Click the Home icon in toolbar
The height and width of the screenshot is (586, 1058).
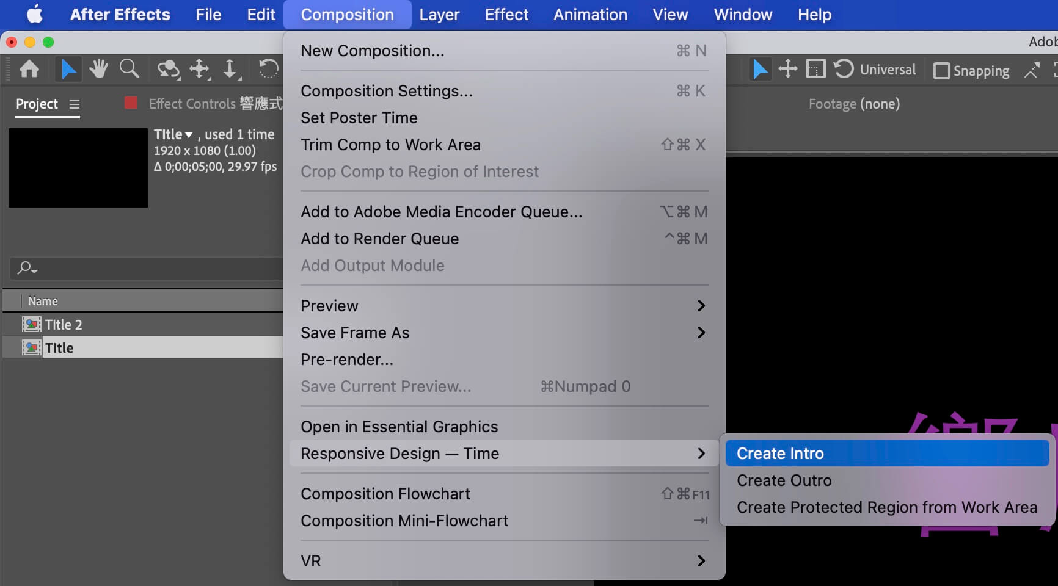[x=29, y=69]
